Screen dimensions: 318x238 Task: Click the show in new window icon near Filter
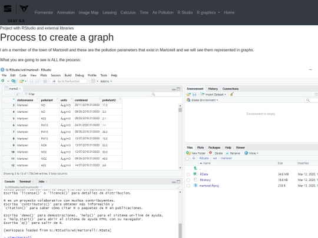(x=18, y=94)
